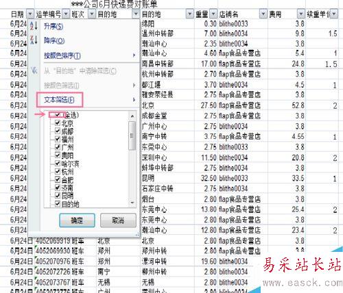Toggle the (全选) select-all checkbox

pos(58,115)
